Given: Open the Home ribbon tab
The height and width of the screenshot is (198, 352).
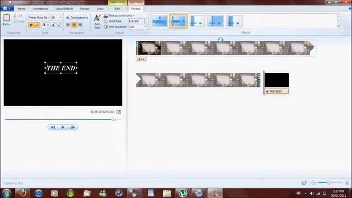Looking at the screenshot, I should [21, 9].
